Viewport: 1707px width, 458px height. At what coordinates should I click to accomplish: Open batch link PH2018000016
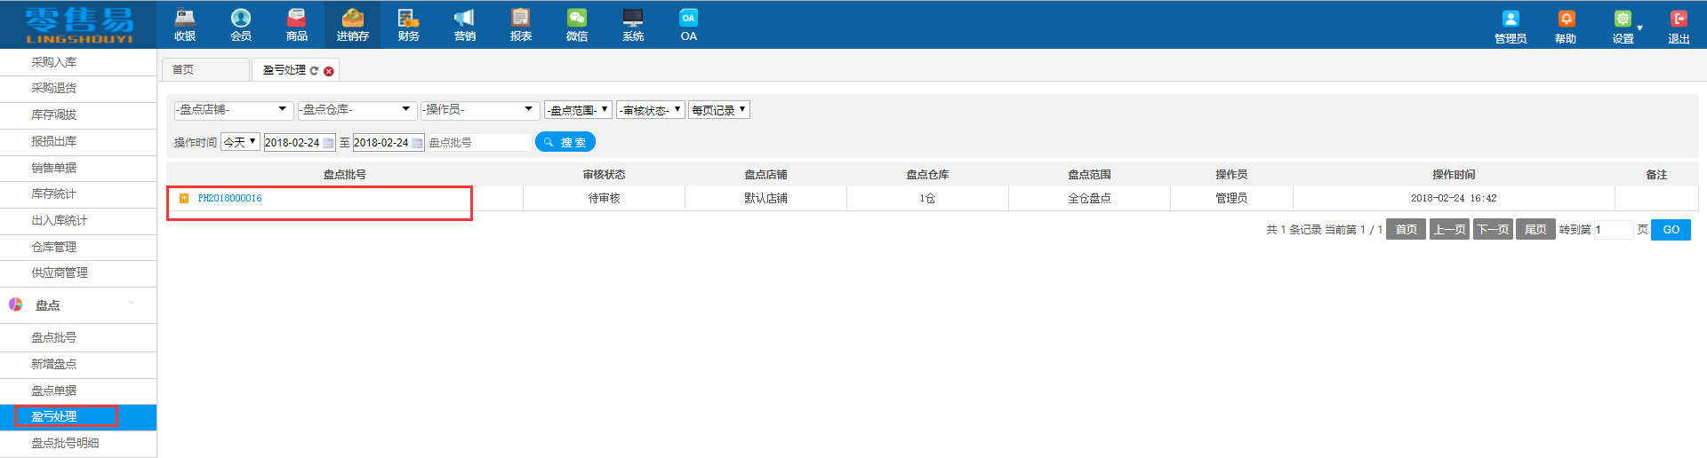click(x=229, y=198)
